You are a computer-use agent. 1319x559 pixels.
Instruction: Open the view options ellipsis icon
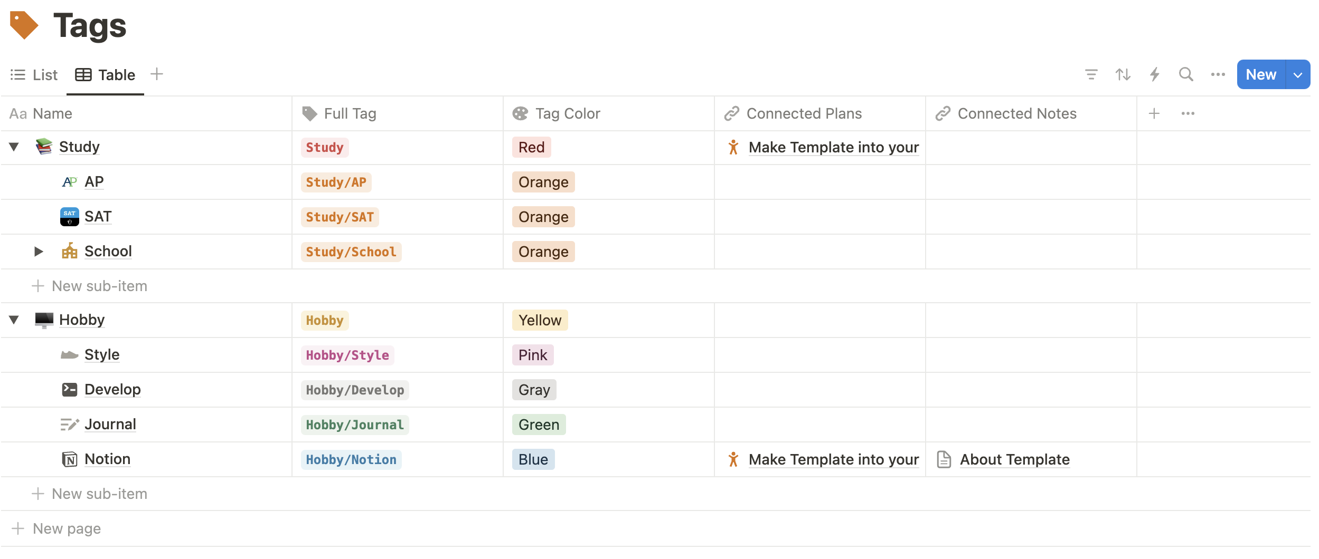coord(1218,74)
